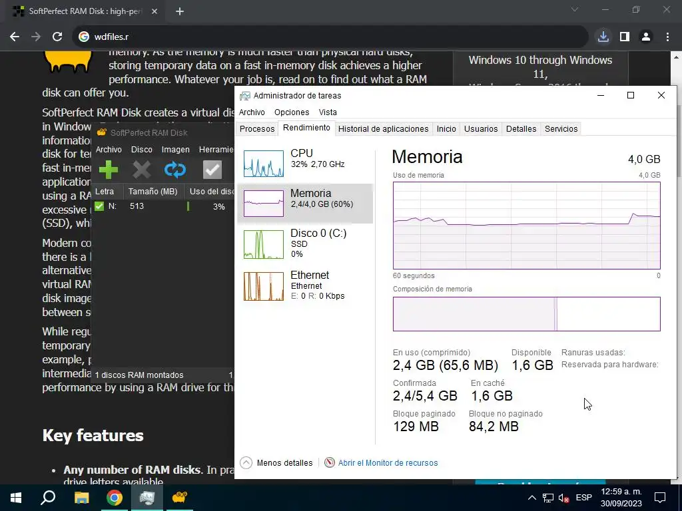Viewport: 682px width, 511px height.
Task: Switch to Historial de aplicaciones tab
Action: pyautogui.click(x=383, y=128)
